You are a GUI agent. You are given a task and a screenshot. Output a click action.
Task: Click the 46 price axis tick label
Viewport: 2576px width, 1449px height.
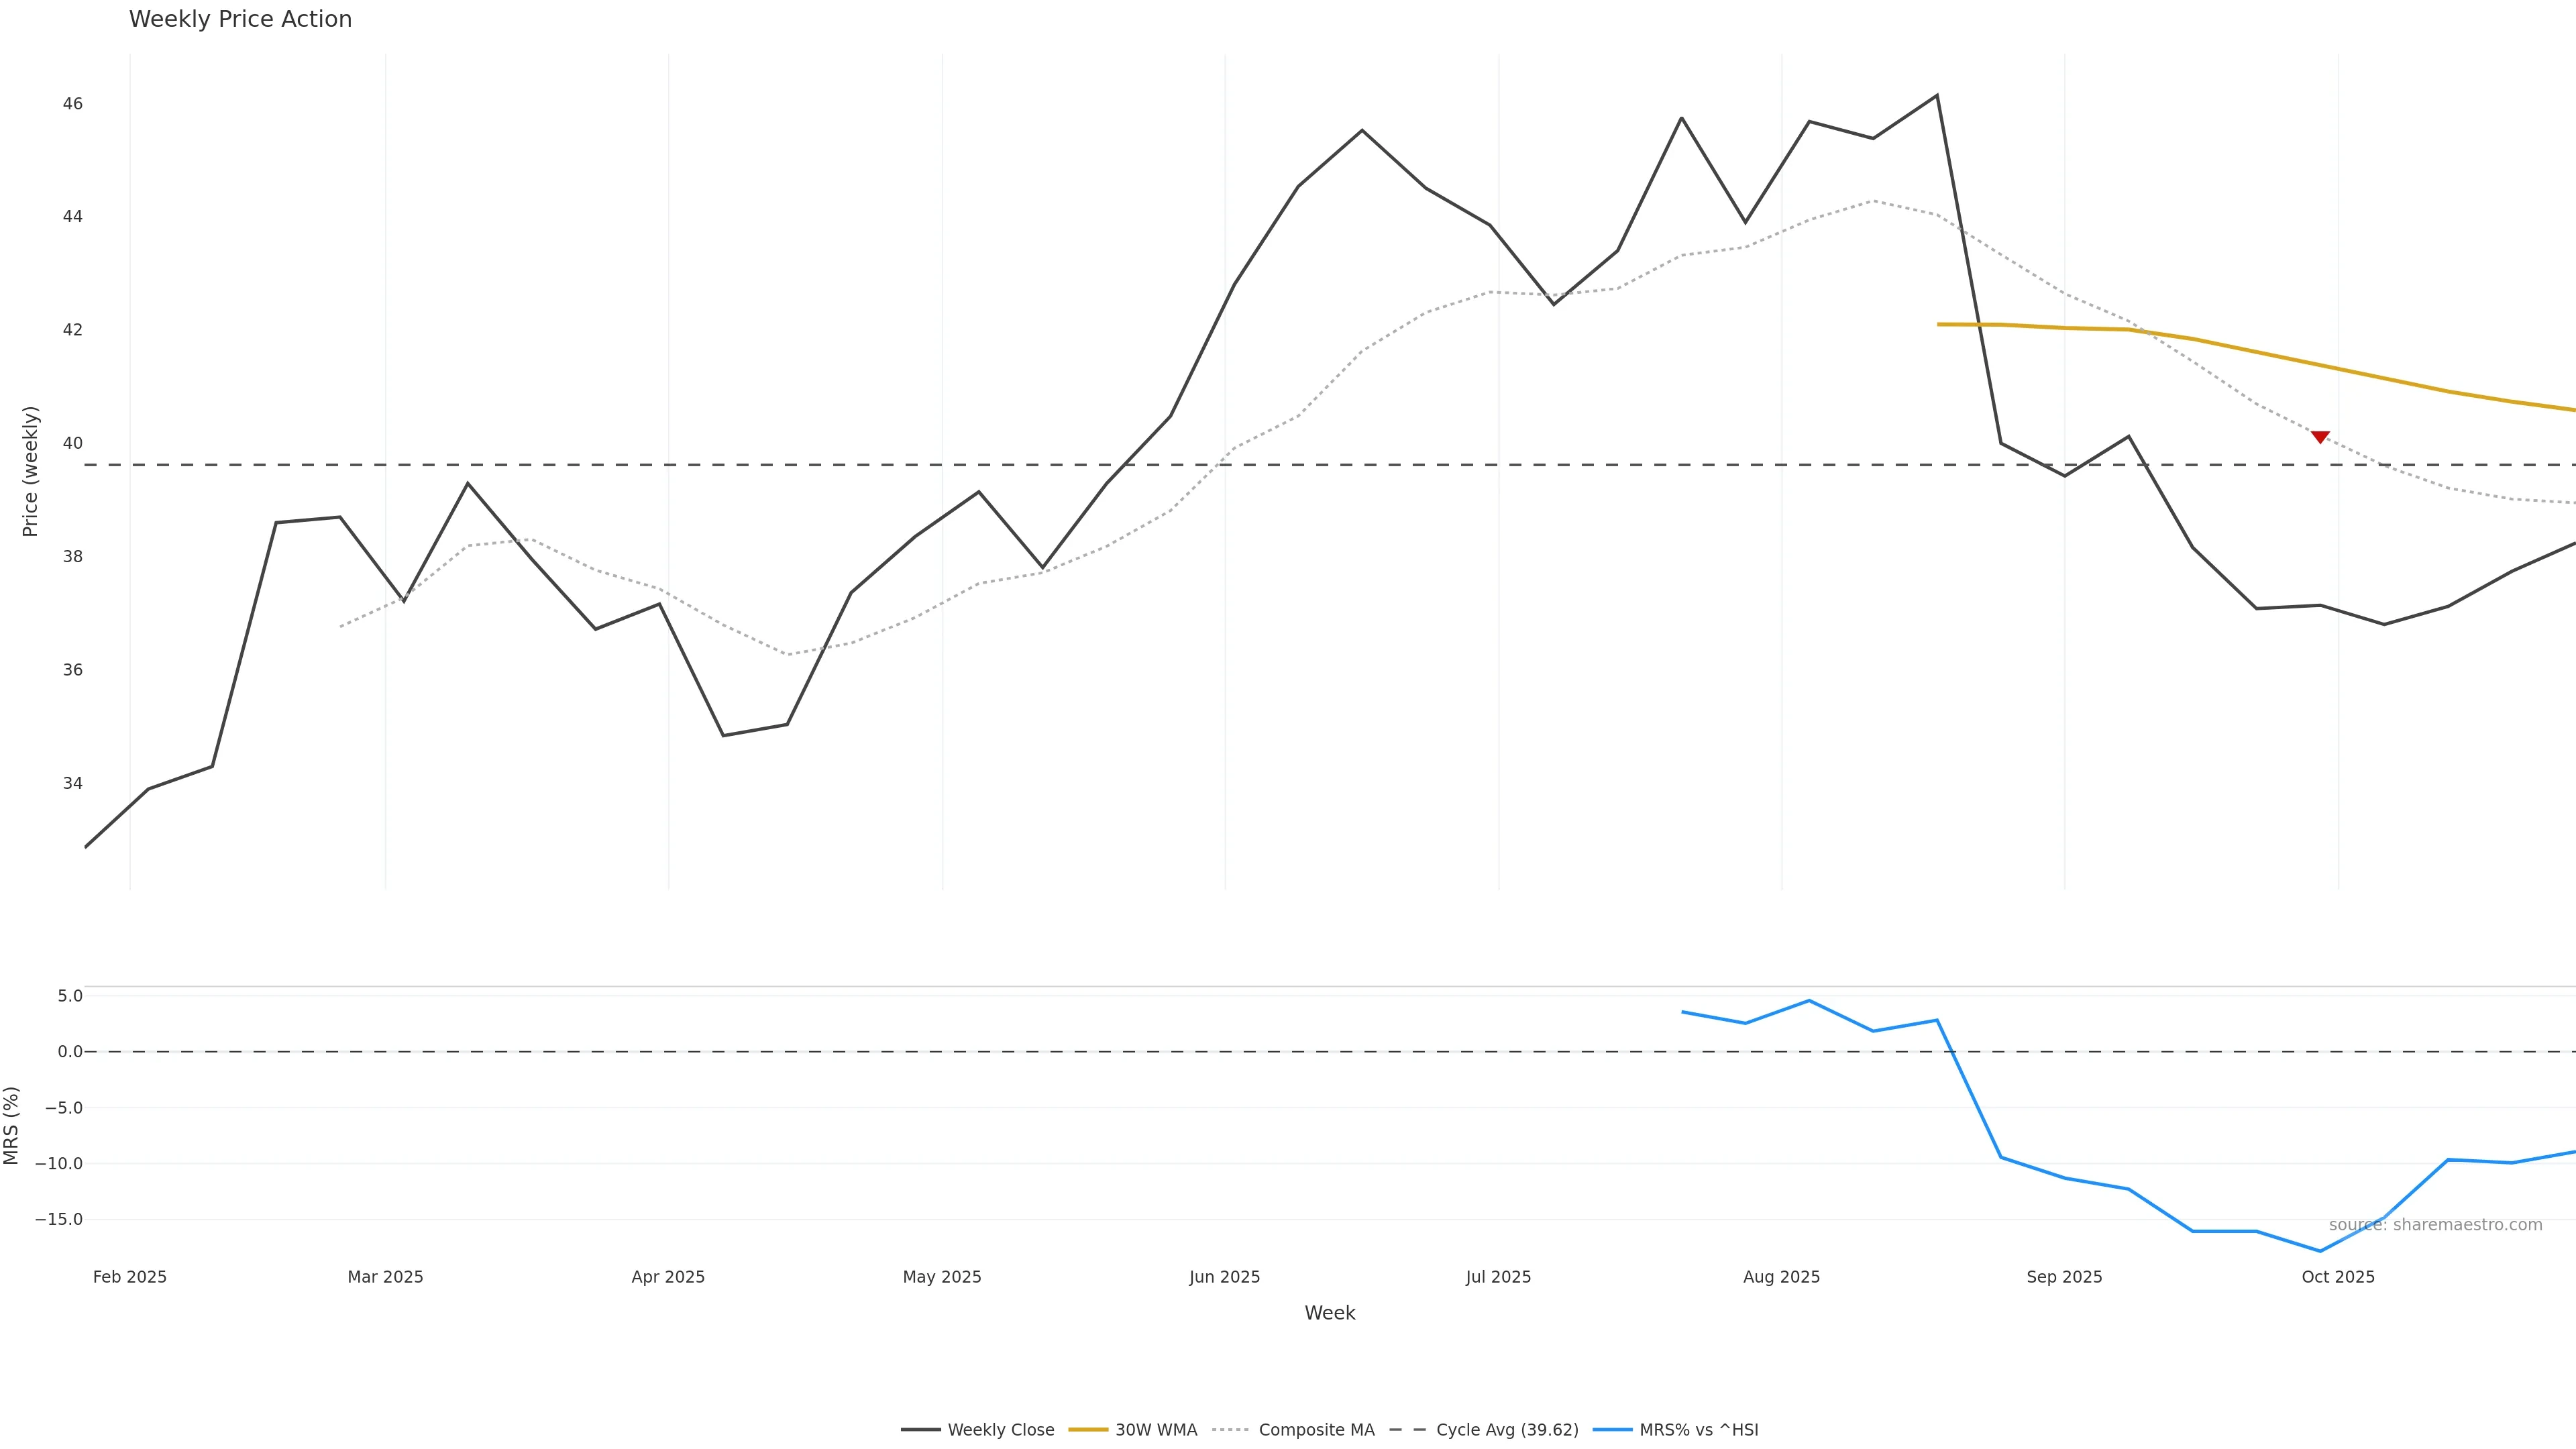(x=73, y=104)
